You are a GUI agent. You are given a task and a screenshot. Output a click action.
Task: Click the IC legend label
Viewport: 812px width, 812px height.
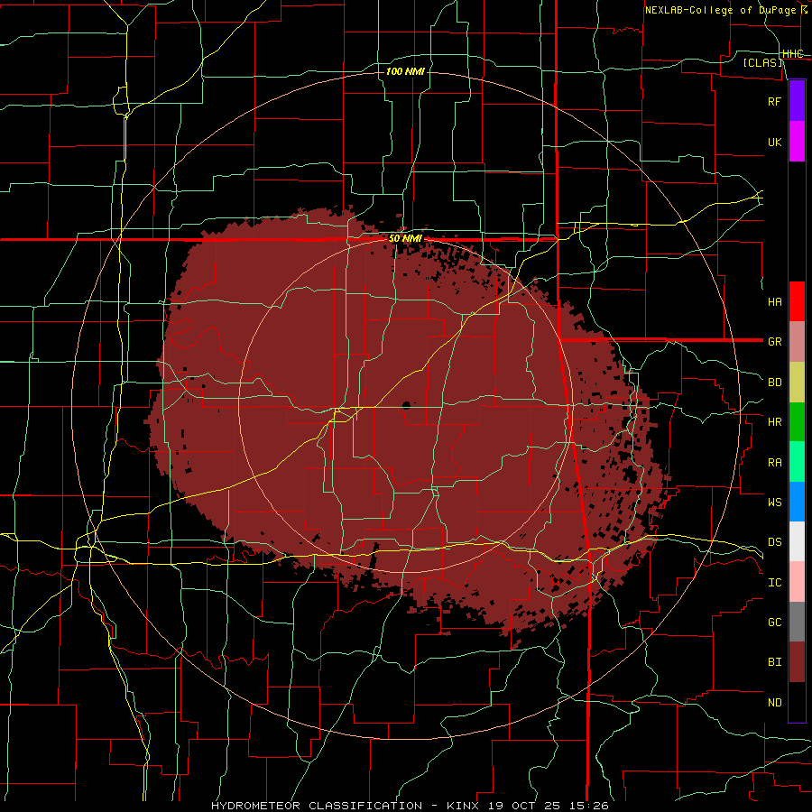pyautogui.click(x=774, y=582)
